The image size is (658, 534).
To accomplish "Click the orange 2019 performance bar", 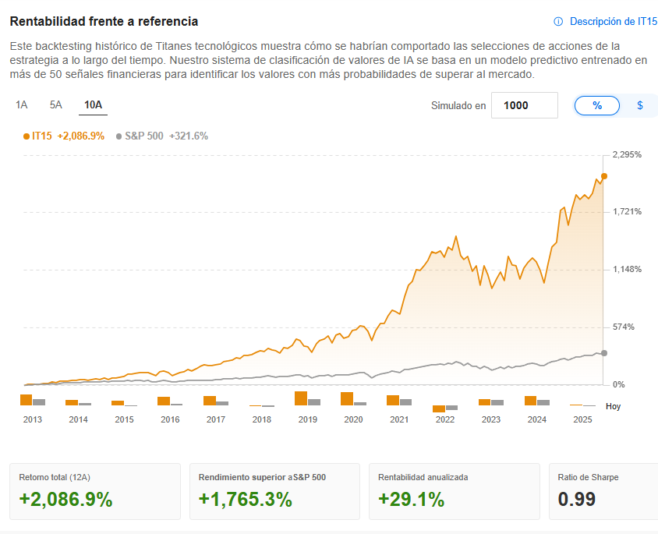I will 299,400.
